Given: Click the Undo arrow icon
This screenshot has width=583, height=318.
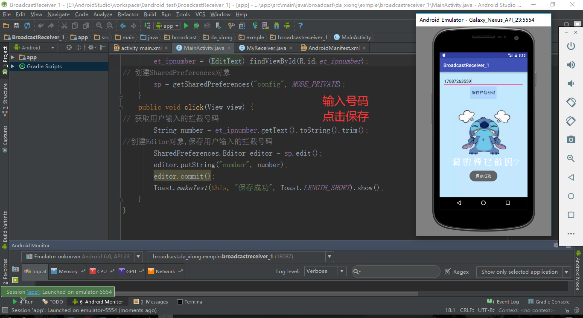Looking at the screenshot, I should (41, 26).
